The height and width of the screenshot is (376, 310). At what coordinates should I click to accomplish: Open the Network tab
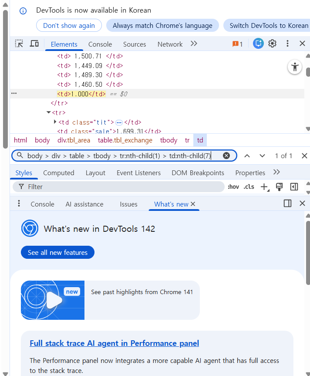[x=170, y=44]
